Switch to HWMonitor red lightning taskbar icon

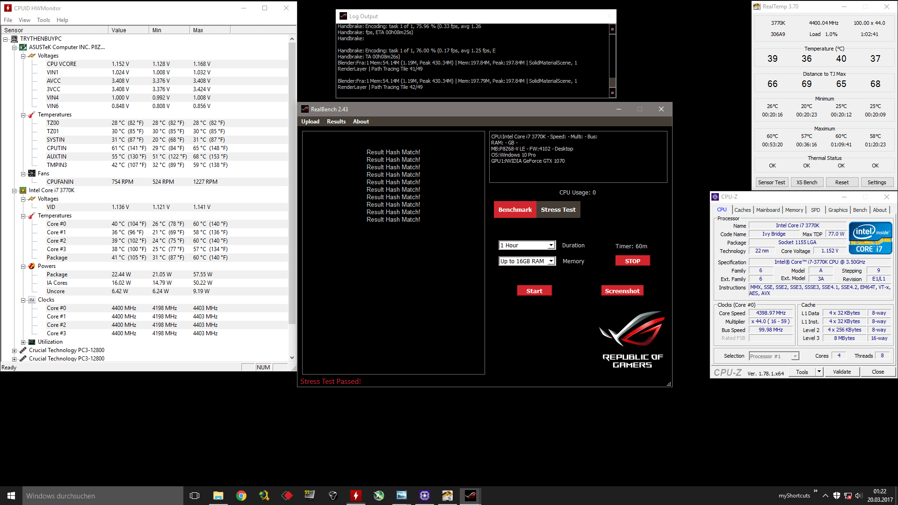tap(355, 496)
